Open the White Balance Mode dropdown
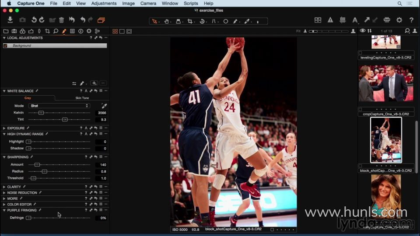This screenshot has width=420, height=236. point(59,106)
